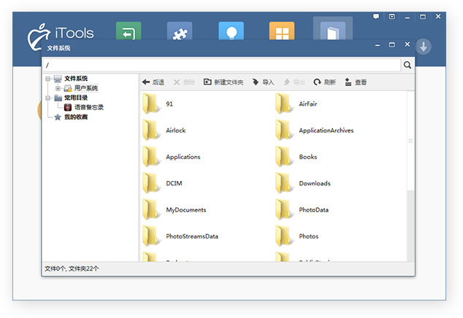
Task: Go back with the 后退 button
Action: click(153, 82)
